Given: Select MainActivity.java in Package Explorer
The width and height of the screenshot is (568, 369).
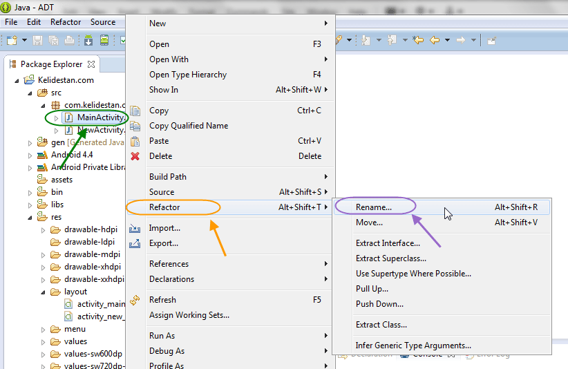Looking at the screenshot, I should [x=95, y=117].
